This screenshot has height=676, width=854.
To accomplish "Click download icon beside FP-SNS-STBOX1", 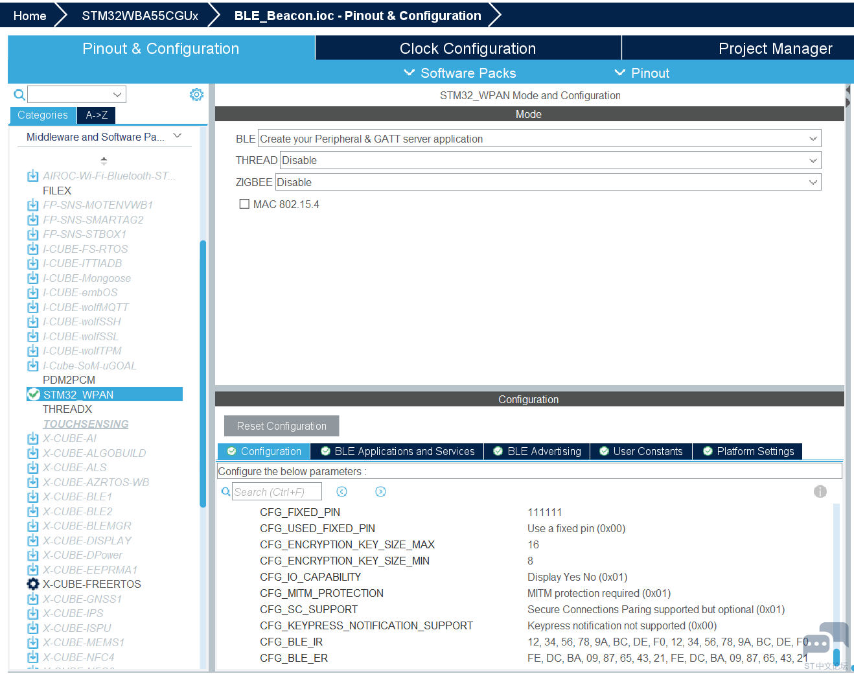I will tap(33, 234).
